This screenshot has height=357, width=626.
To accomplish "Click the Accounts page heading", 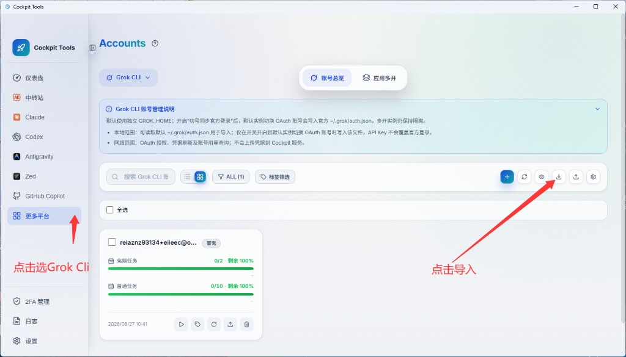I will coord(122,43).
